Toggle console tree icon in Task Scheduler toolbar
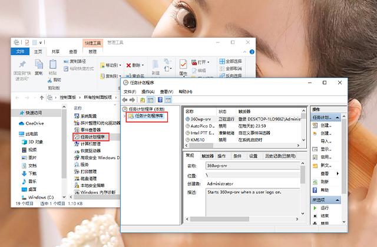 (x=151, y=100)
